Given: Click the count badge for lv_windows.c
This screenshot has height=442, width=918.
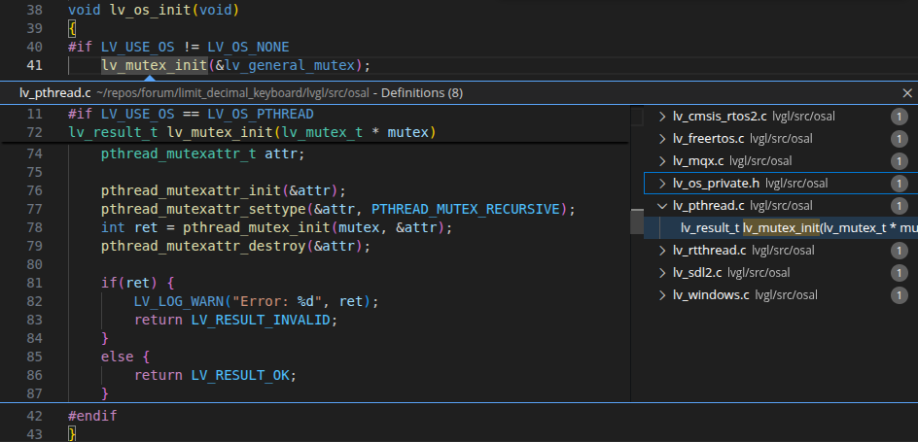Looking at the screenshot, I should (900, 295).
